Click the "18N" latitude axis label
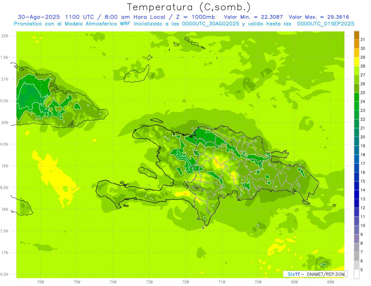 (x=4, y=209)
